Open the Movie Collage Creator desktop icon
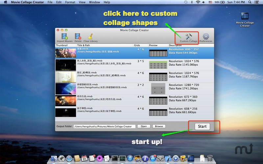The width and height of the screenshot is (263, 164). tap(245, 16)
